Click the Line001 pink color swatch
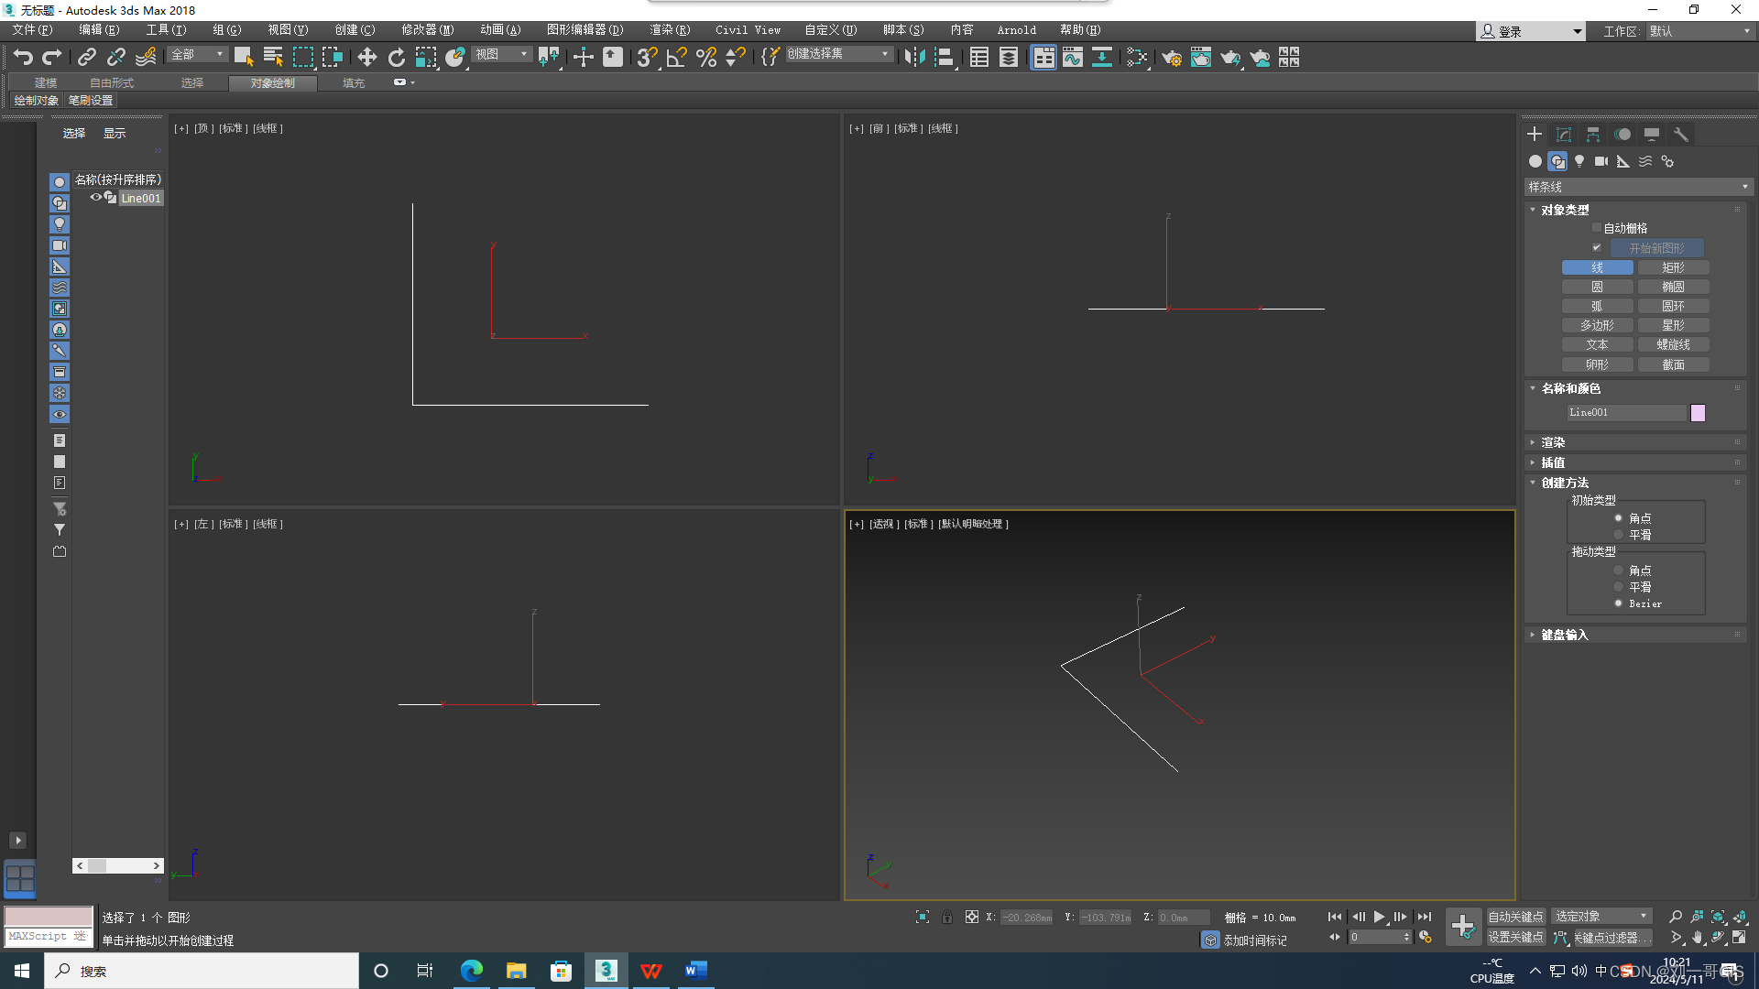 point(1698,413)
